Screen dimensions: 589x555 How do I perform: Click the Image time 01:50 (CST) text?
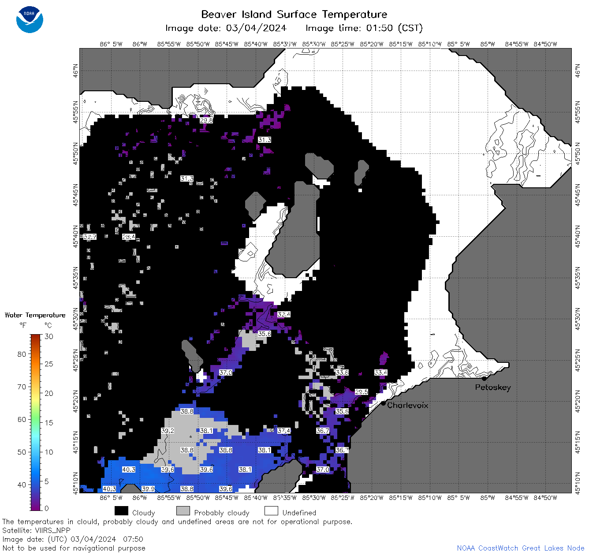pyautogui.click(x=364, y=28)
